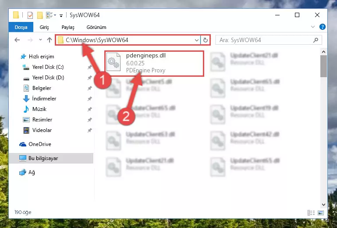Screen dimensions: 337x228
Task: Switch to the Giriş ribbon tab
Action: (x=44, y=27)
